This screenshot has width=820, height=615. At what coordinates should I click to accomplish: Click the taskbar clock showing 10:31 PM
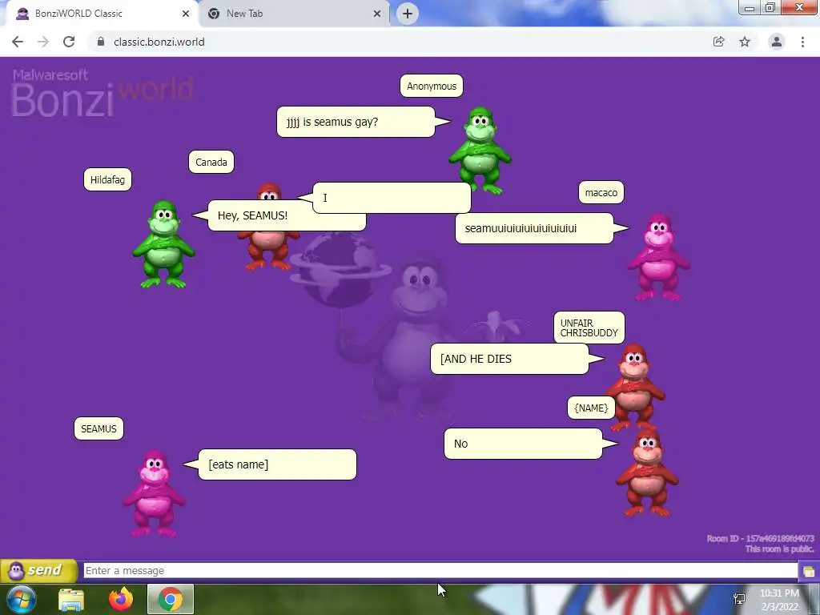pyautogui.click(x=779, y=600)
